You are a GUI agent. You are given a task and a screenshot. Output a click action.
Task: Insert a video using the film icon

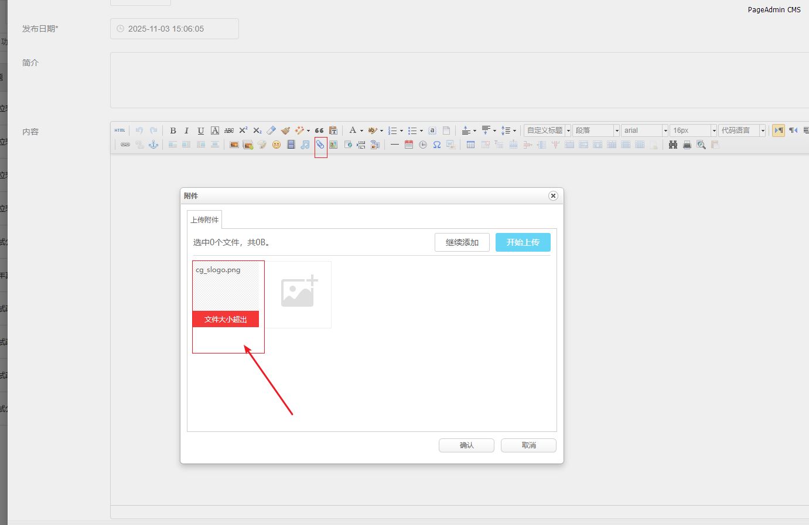[x=291, y=145]
